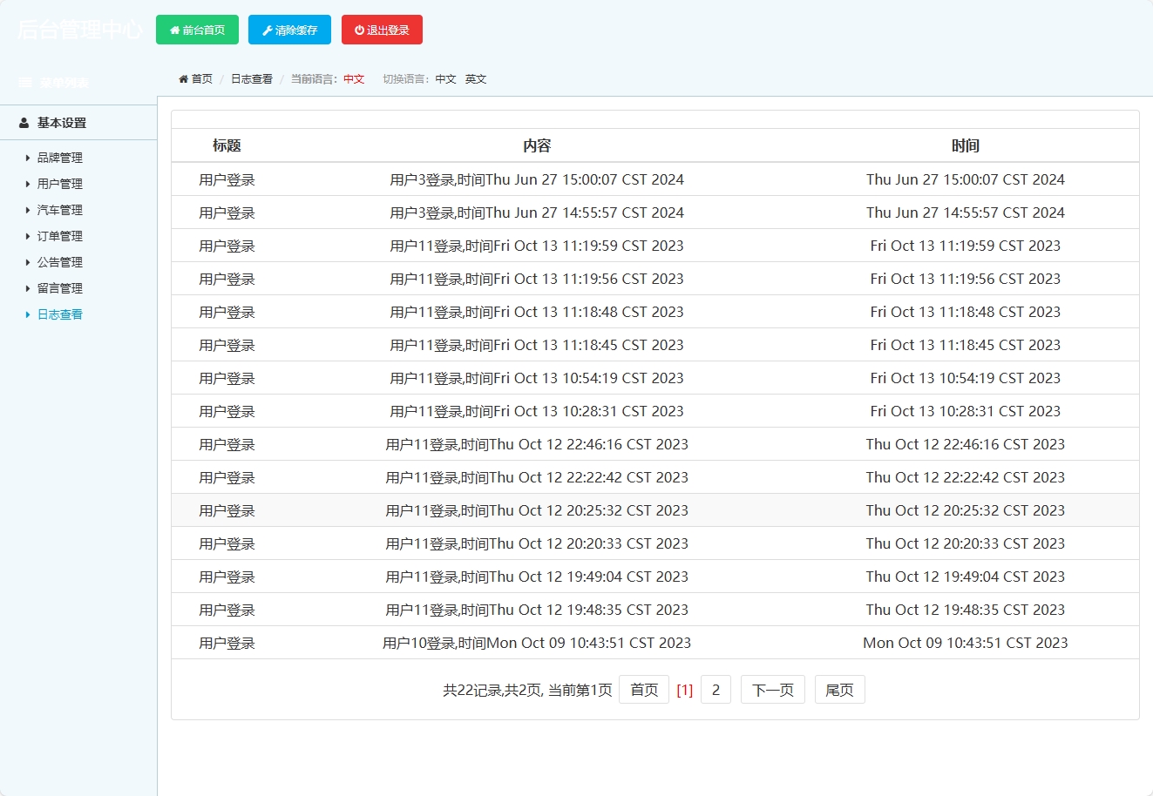Screen dimensions: 1153x796
Task: Expand the 汽车管理 sidebar section
Action: click(x=59, y=210)
